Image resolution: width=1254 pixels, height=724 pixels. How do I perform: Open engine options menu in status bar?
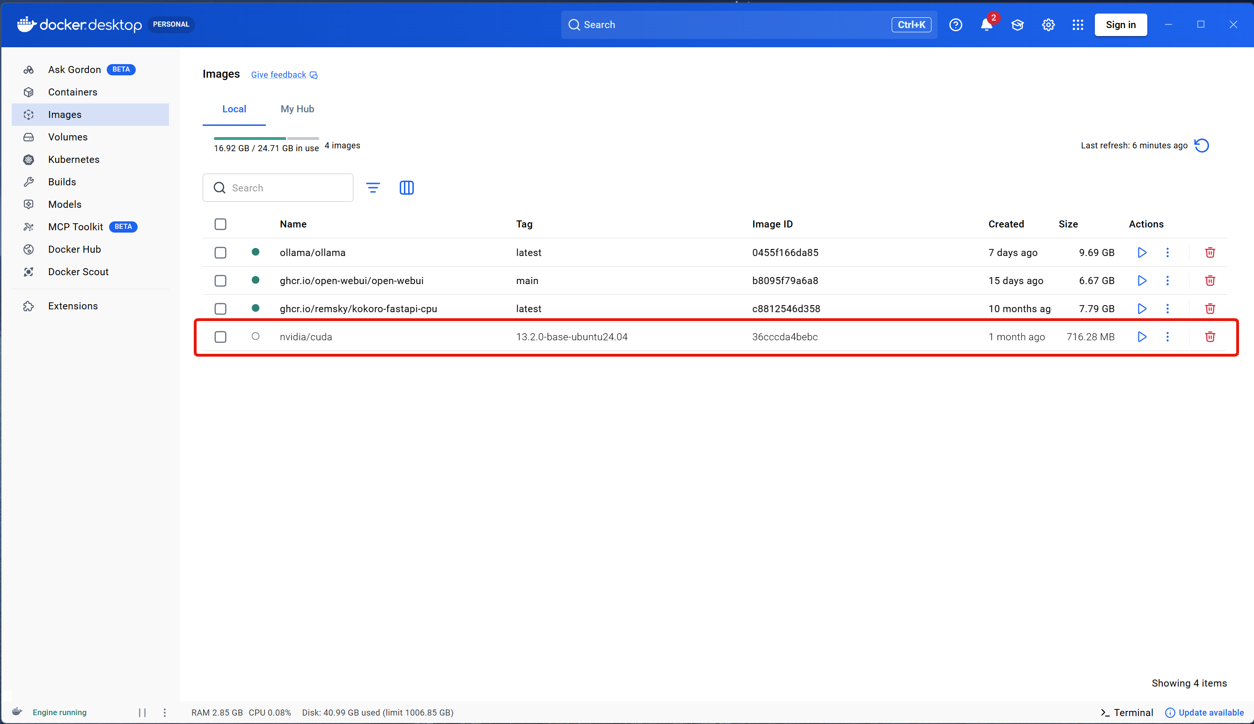165,713
